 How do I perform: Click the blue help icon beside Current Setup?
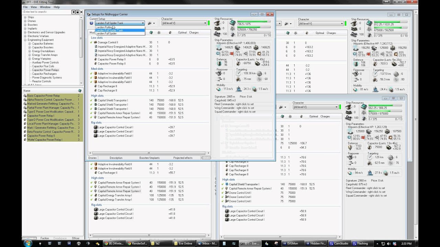(x=91, y=23)
